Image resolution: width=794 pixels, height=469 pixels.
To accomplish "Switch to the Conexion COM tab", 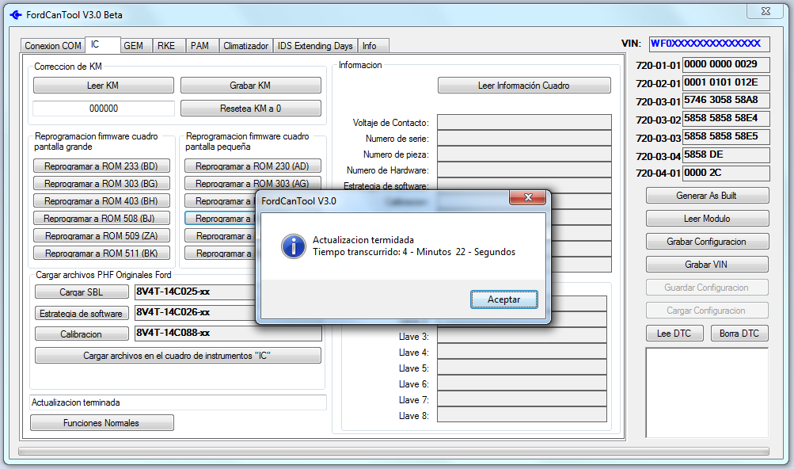I will pos(53,46).
